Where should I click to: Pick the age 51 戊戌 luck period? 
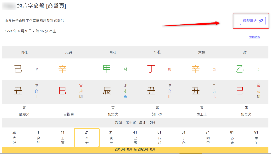click(159, 137)
